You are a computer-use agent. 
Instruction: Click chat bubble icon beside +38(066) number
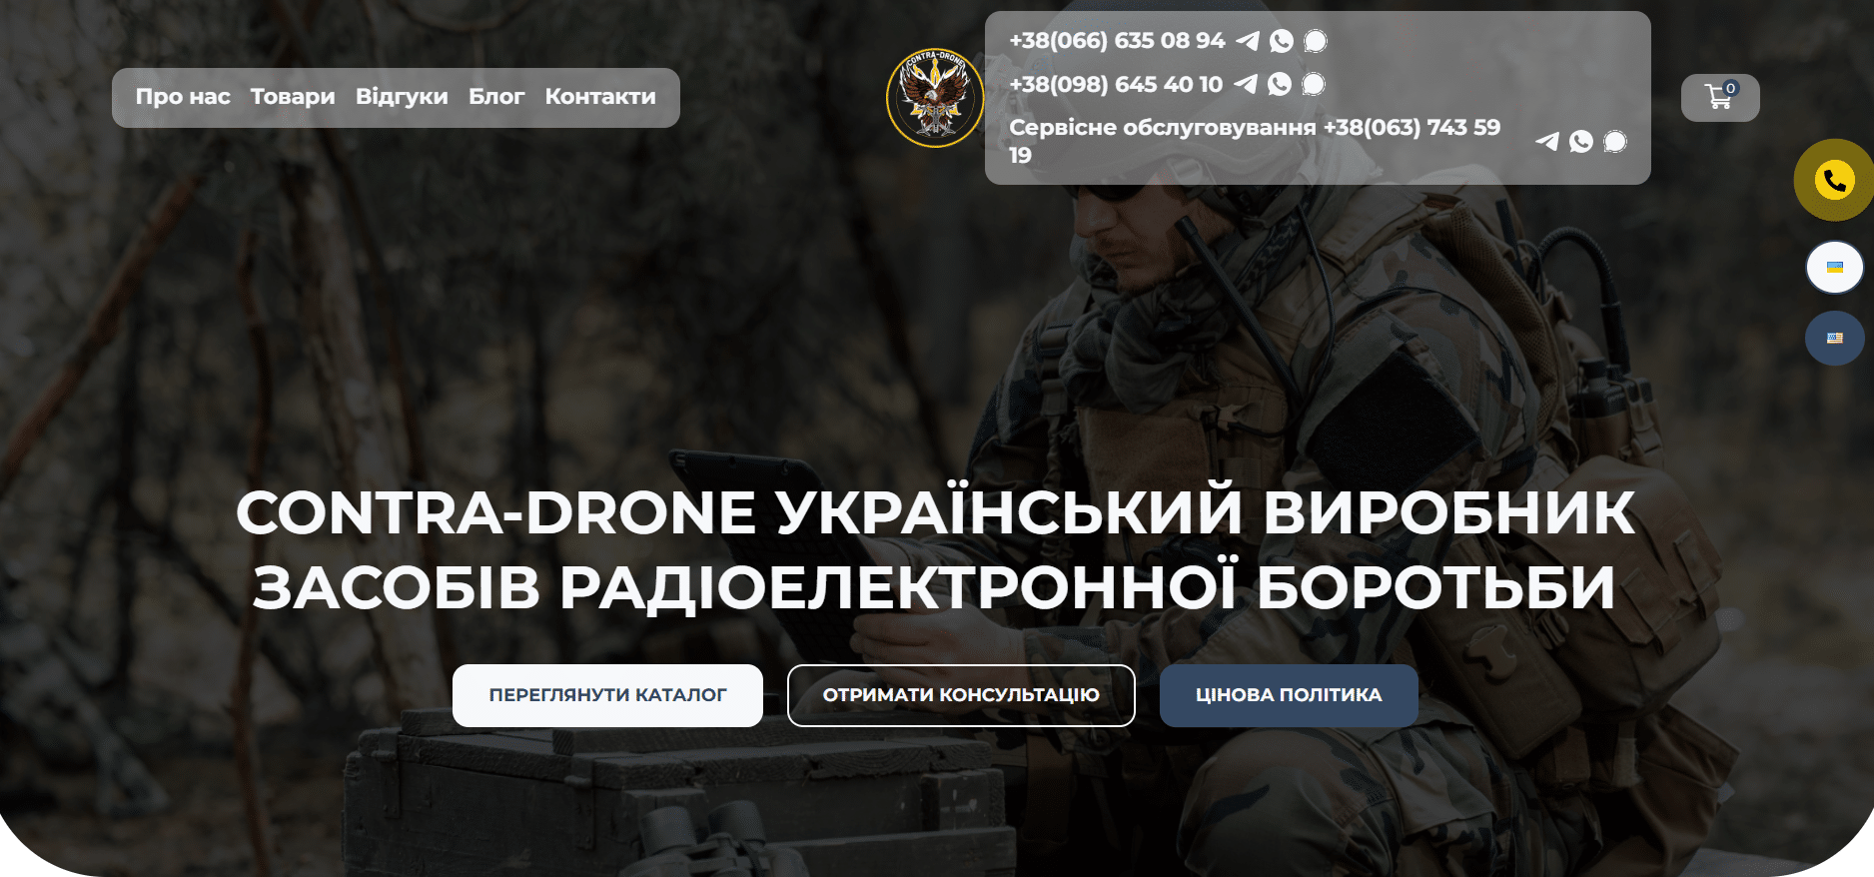pos(1316,41)
